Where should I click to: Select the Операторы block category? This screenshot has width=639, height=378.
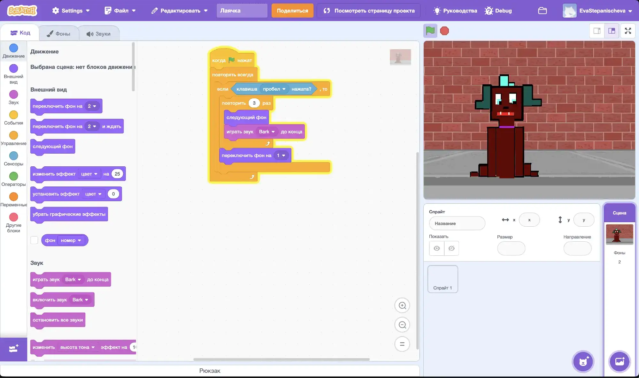tap(13, 179)
